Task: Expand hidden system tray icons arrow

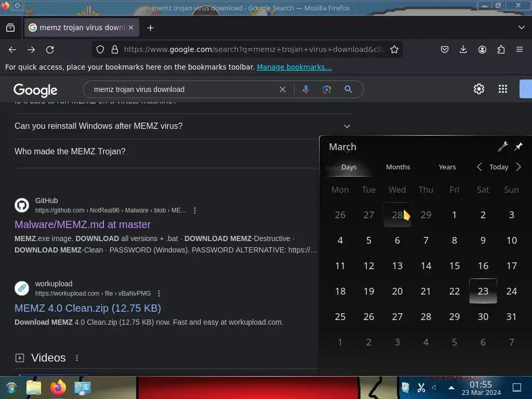Action: pyautogui.click(x=451, y=388)
